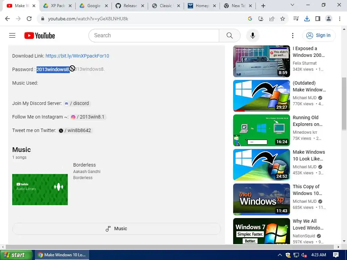The height and width of the screenshot is (260, 347).
Task: Click the vertical page scrollbar thumb
Action: coord(344,104)
